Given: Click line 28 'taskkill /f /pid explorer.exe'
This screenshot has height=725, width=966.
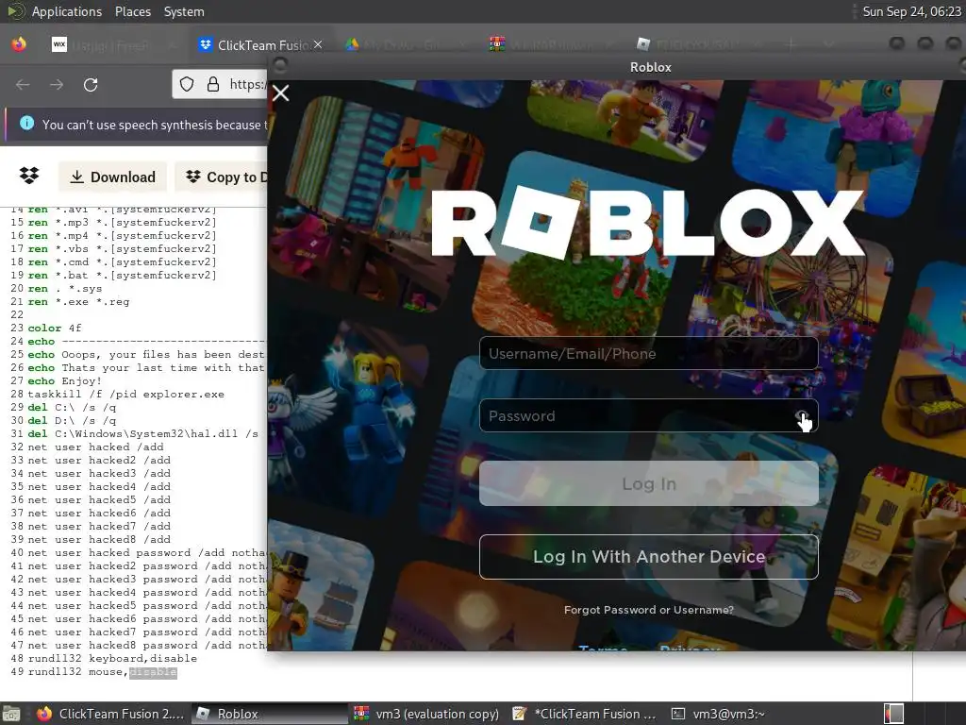Looking at the screenshot, I should coord(125,394).
